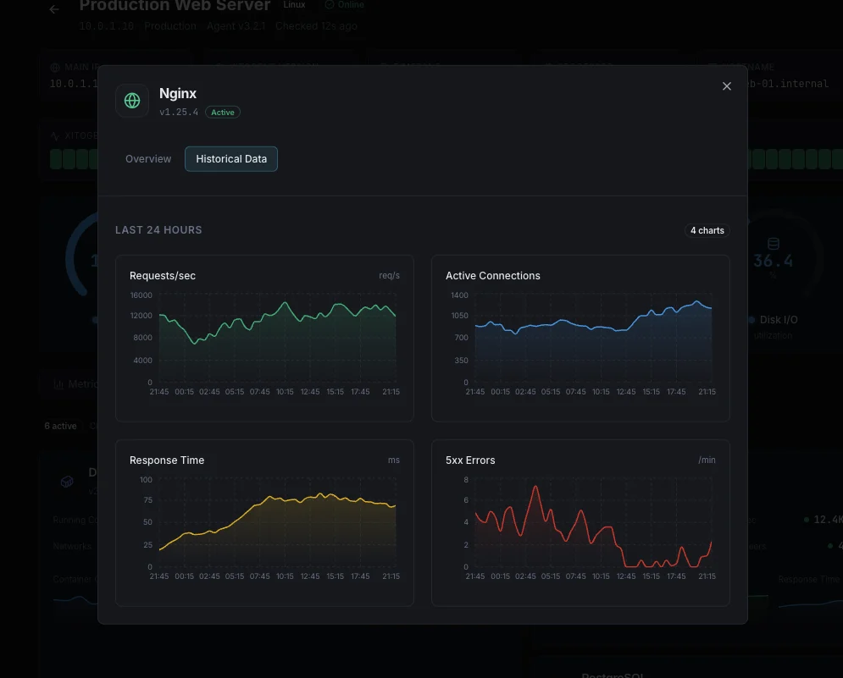The image size is (843, 678).
Task: Click the yellow Response Time graph
Action: 277,522
